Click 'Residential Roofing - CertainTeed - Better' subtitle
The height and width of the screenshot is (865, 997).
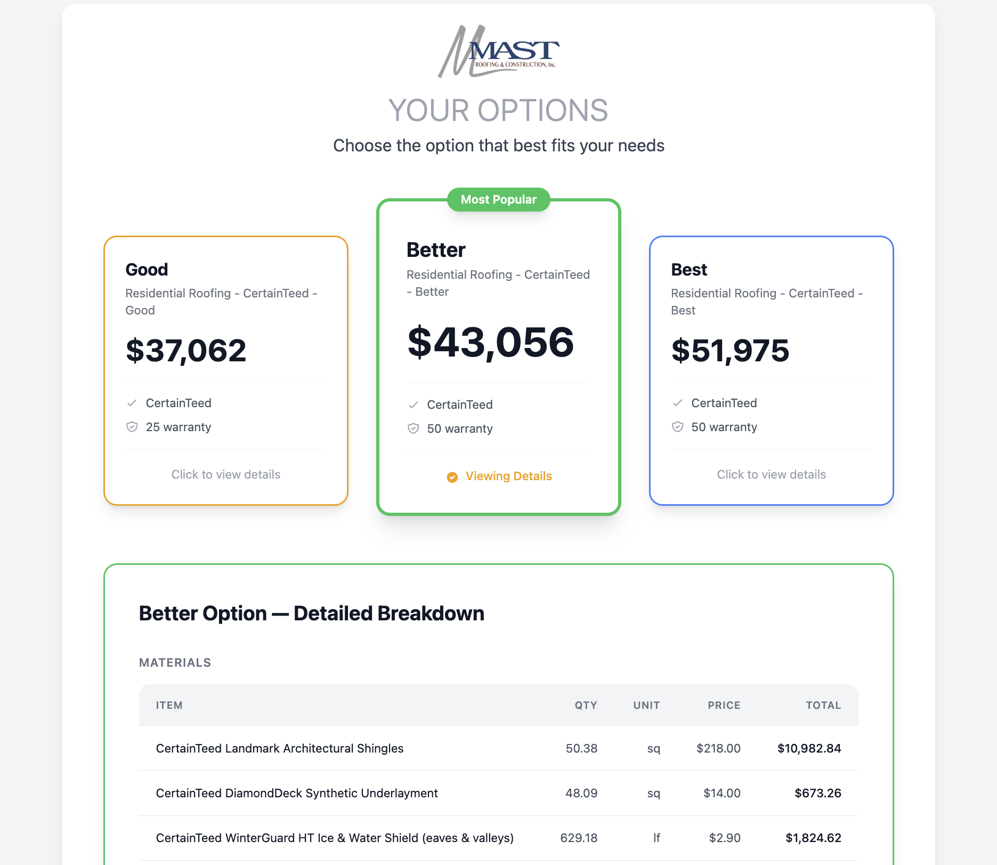498,283
